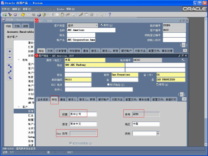Click the Close Form toolbar icon
The height and width of the screenshot is (156, 208).
44,14
